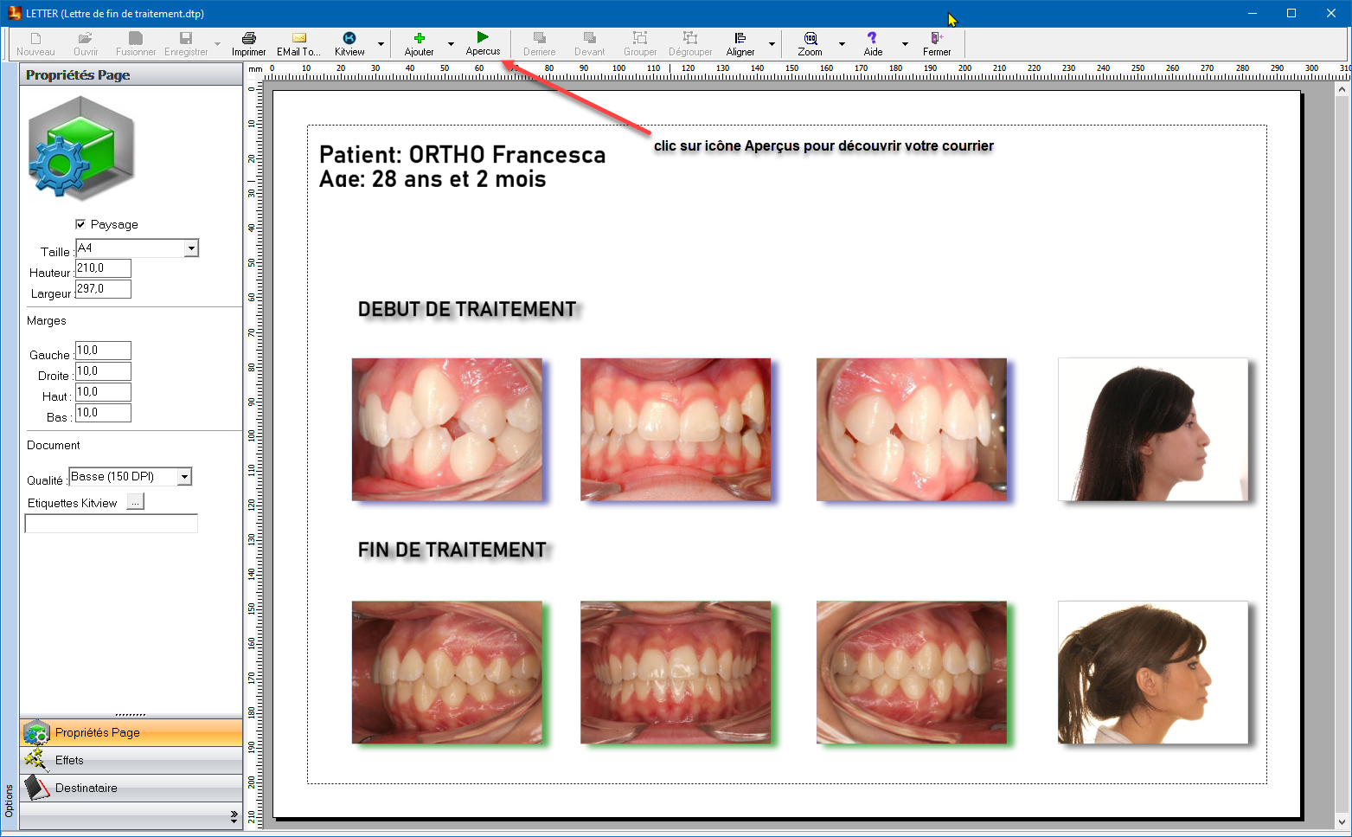The height and width of the screenshot is (837, 1352).
Task: Open the Aide help icon
Action: 872,39
